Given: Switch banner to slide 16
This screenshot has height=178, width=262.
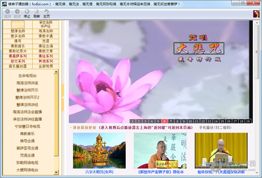Looking at the screenshot, I should (229, 121).
